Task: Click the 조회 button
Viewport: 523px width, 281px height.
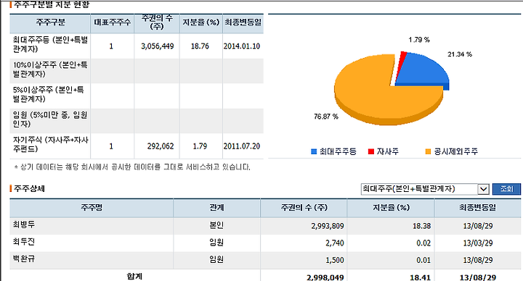Action: 506,189
